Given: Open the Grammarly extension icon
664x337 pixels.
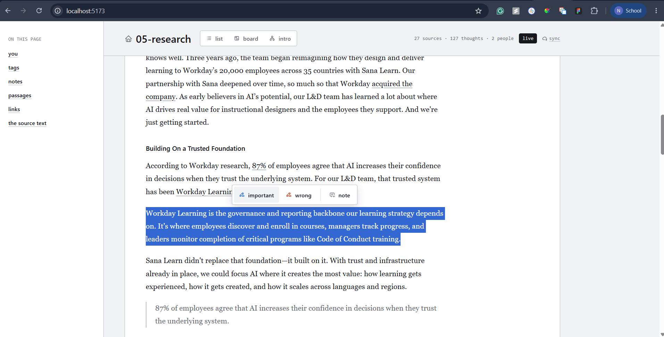Looking at the screenshot, I should pos(500,11).
